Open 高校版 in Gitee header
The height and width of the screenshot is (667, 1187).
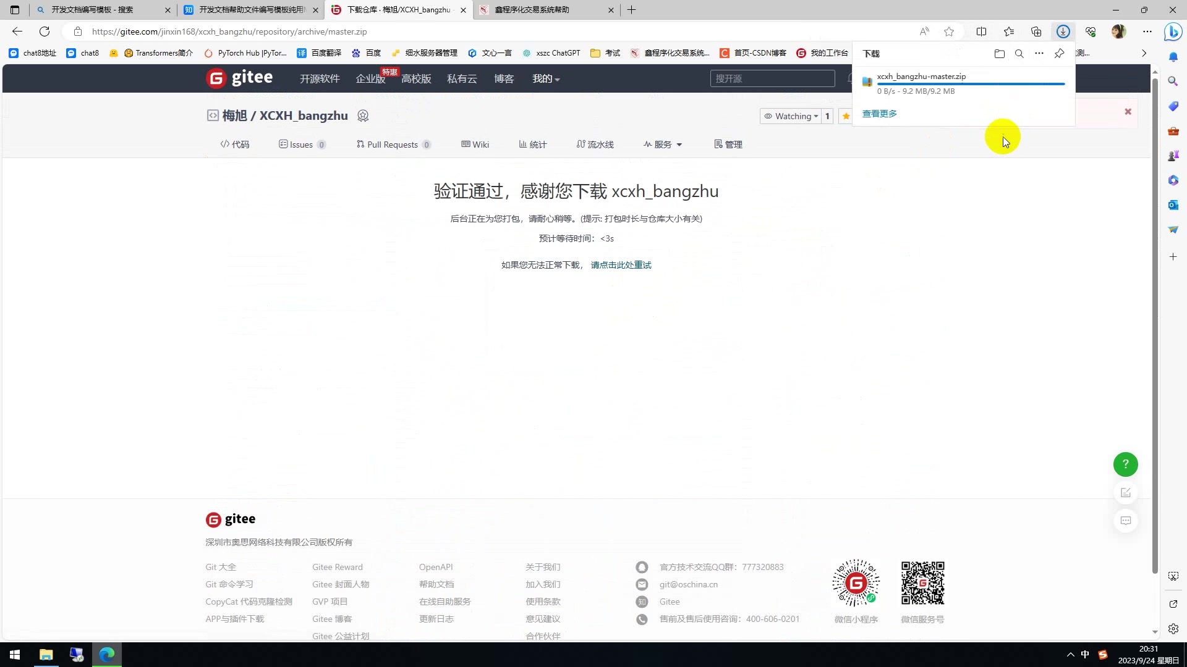[x=416, y=78]
